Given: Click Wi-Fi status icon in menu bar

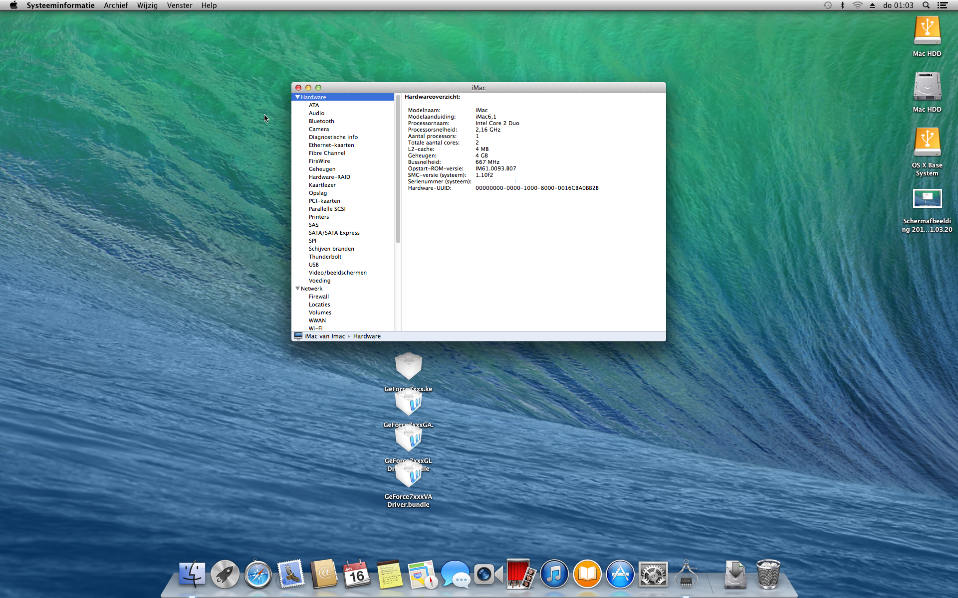Looking at the screenshot, I should [x=858, y=5].
